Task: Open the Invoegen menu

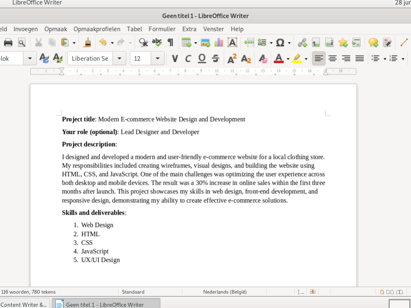Action: click(25, 29)
